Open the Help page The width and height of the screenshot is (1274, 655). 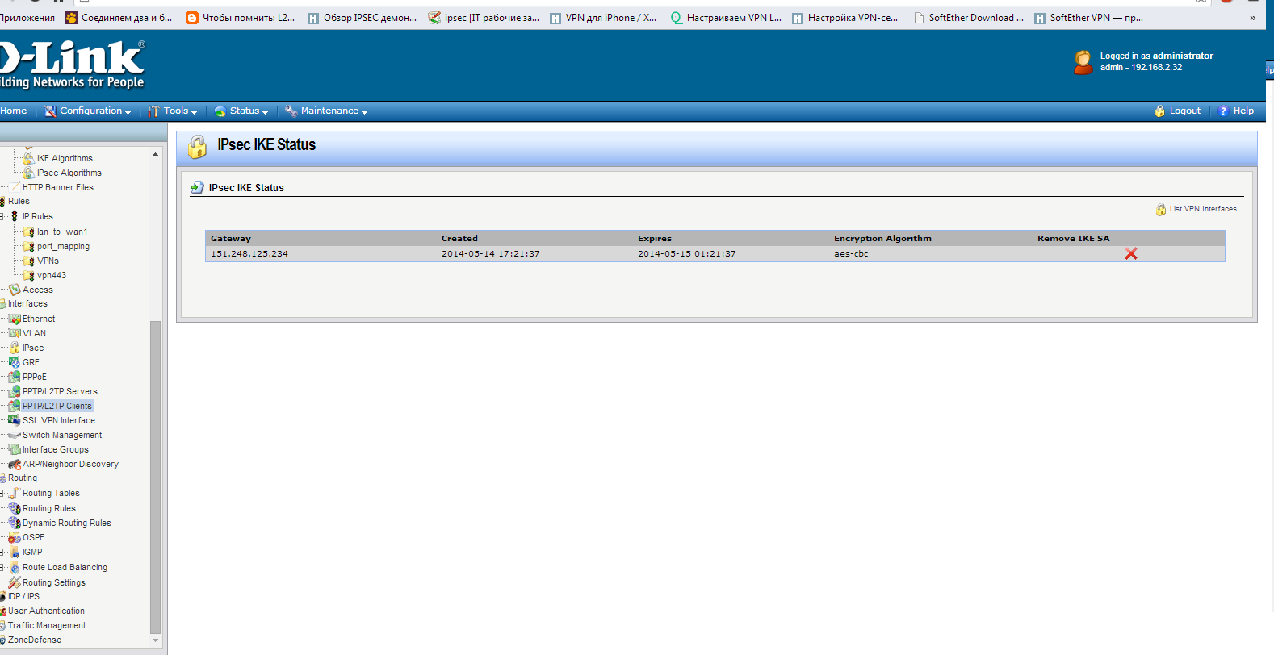[1236, 111]
